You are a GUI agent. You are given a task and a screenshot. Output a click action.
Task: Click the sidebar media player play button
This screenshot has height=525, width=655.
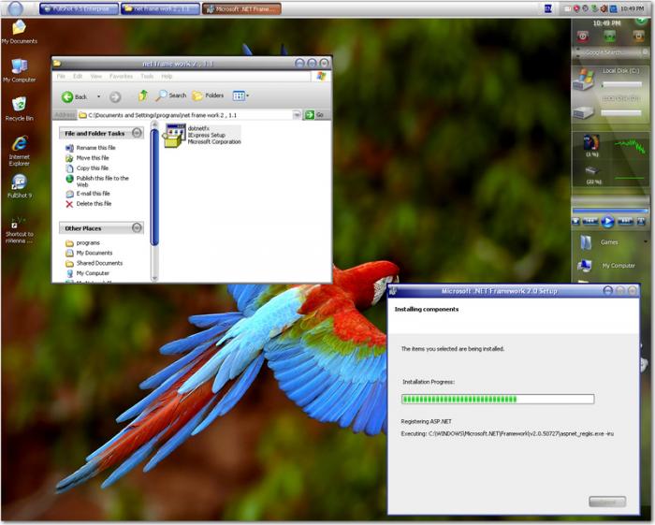(608, 221)
